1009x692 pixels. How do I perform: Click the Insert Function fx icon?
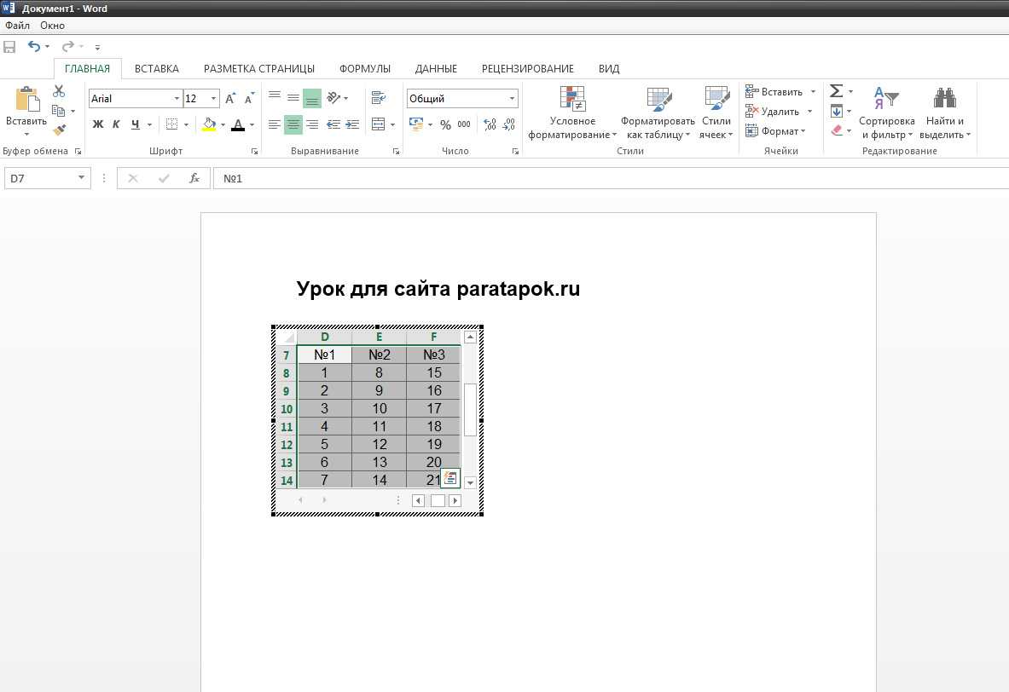point(194,178)
